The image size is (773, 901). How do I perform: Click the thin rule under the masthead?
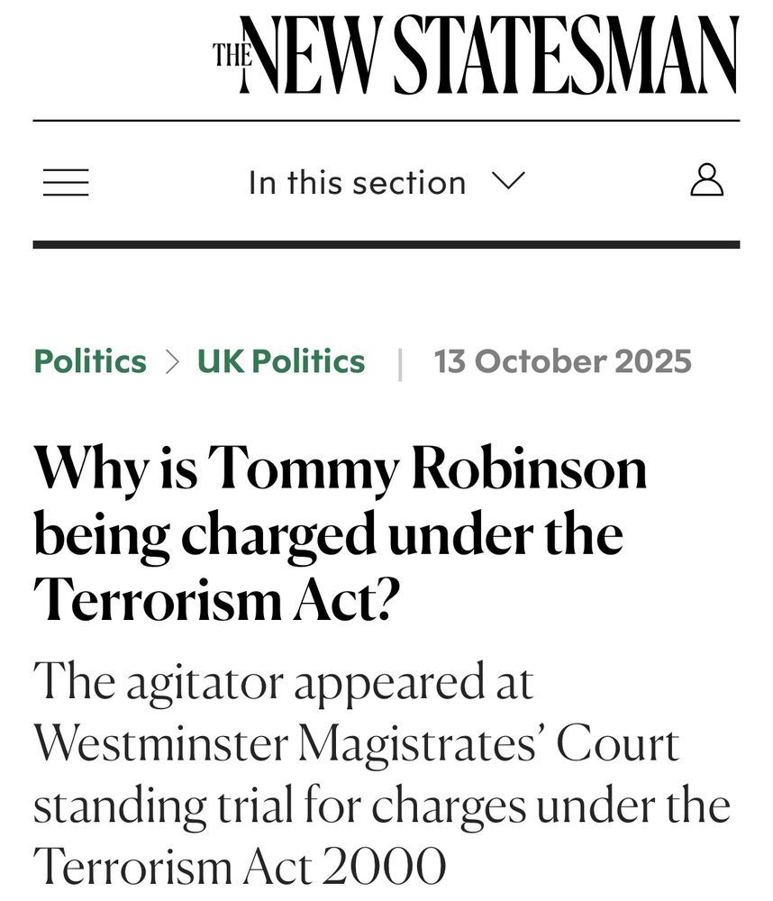[x=386, y=121]
